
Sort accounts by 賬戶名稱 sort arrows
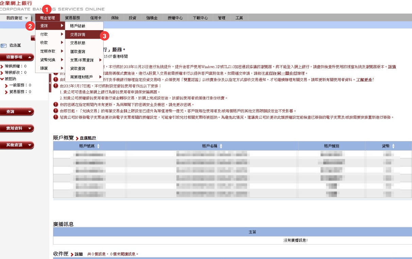221,146
